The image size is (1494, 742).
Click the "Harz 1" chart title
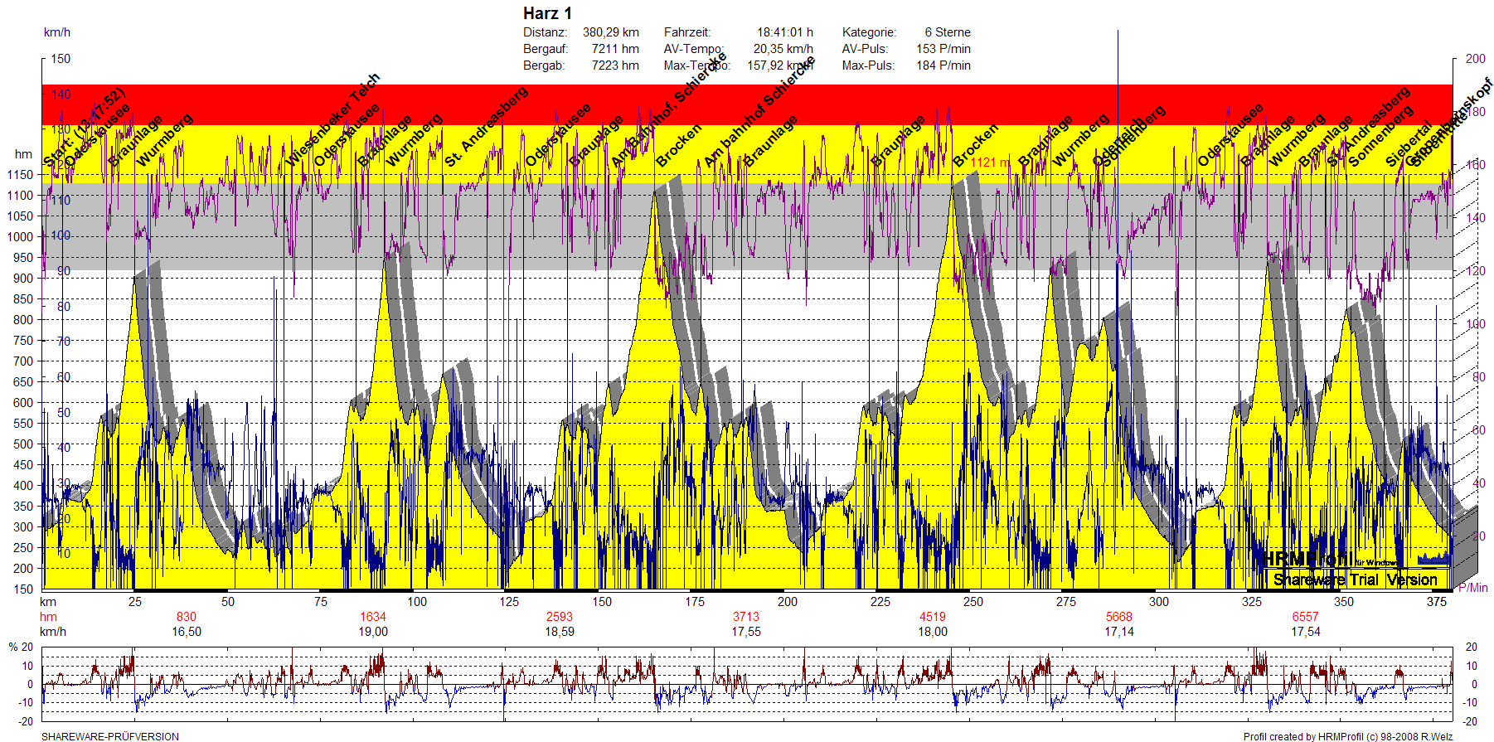(x=547, y=13)
